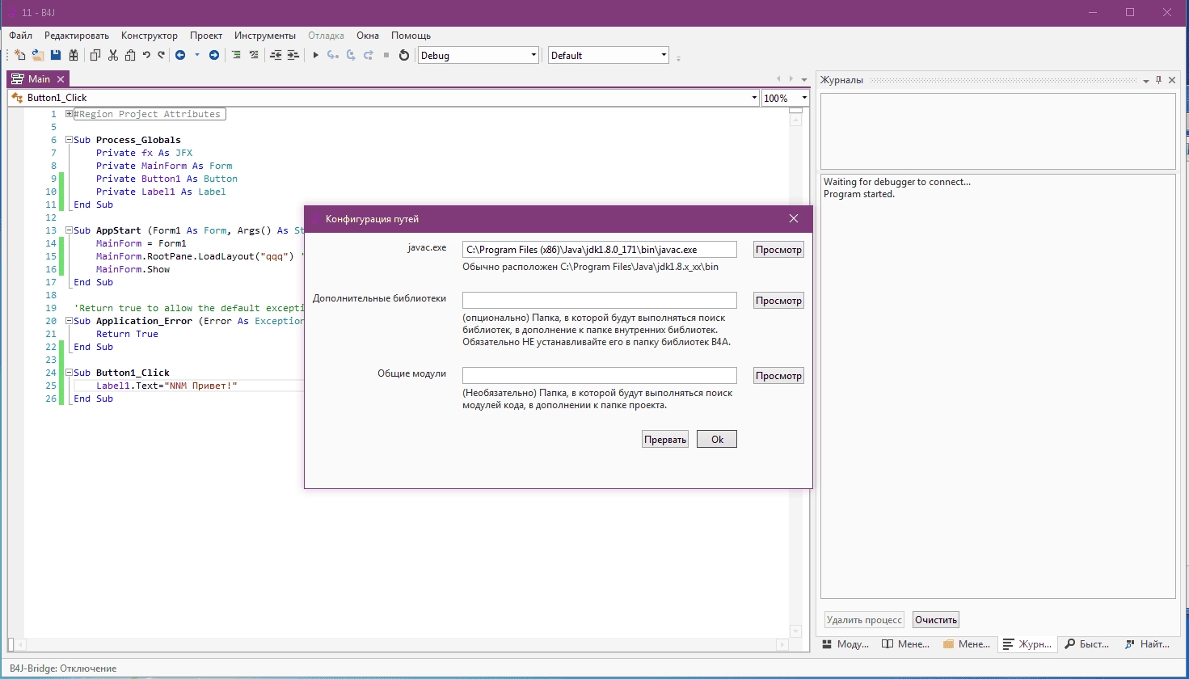Click the Decrease indent toolbar icon
Screen dimensions: 1189x679
pos(276,55)
